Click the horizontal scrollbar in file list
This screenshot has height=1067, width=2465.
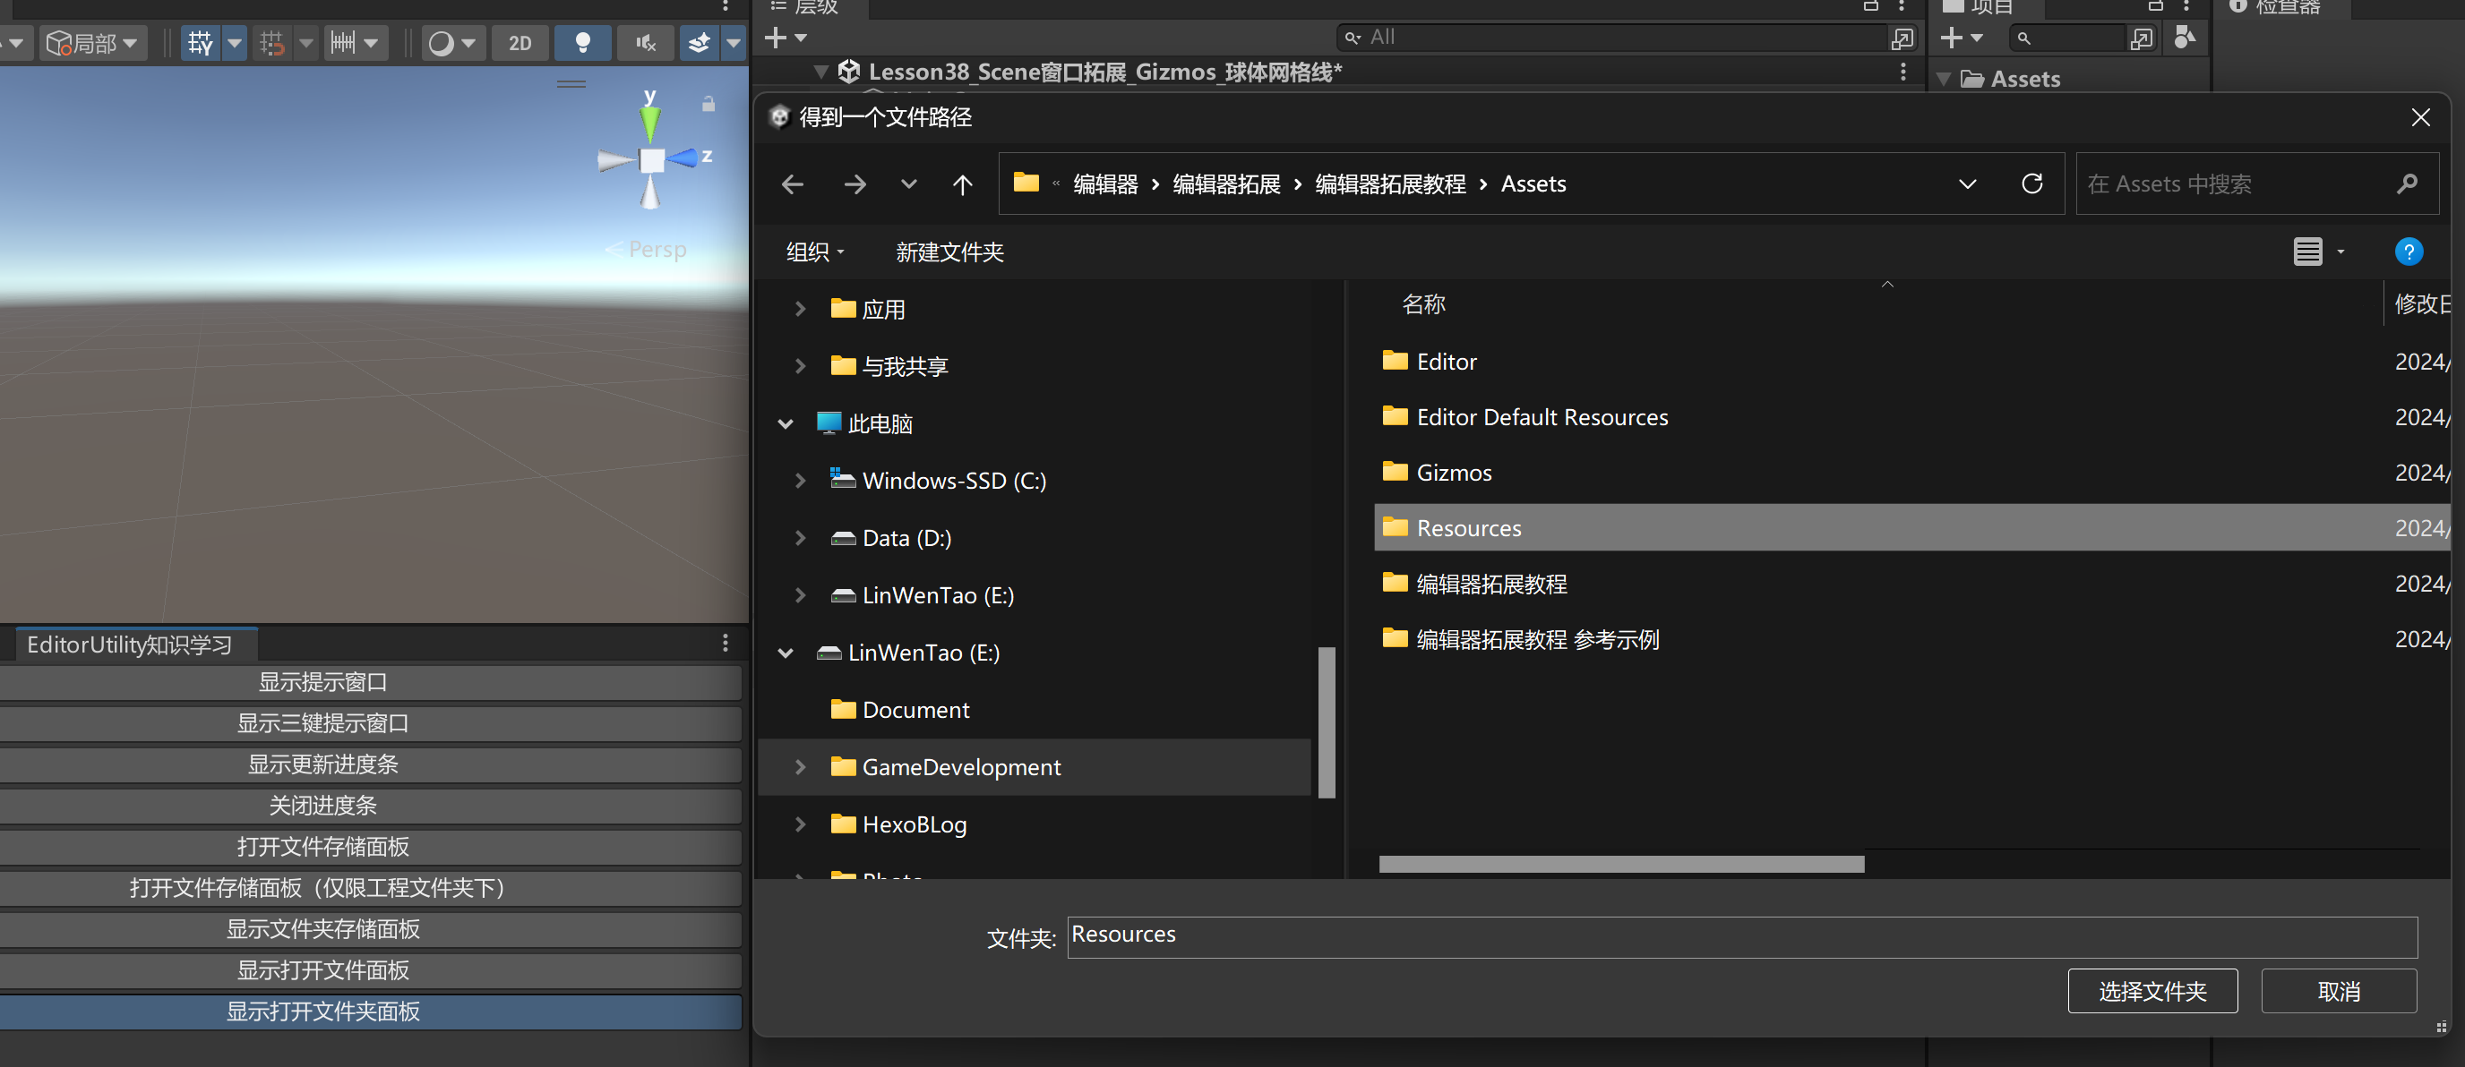click(1620, 865)
